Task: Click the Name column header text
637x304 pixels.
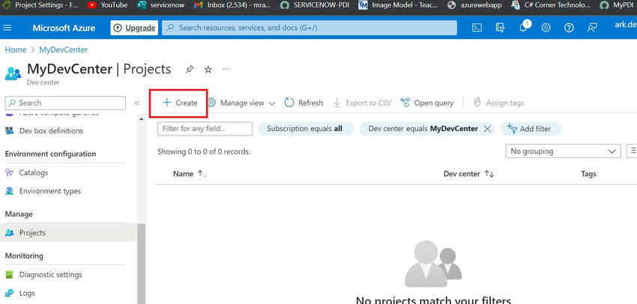Action: [x=183, y=174]
